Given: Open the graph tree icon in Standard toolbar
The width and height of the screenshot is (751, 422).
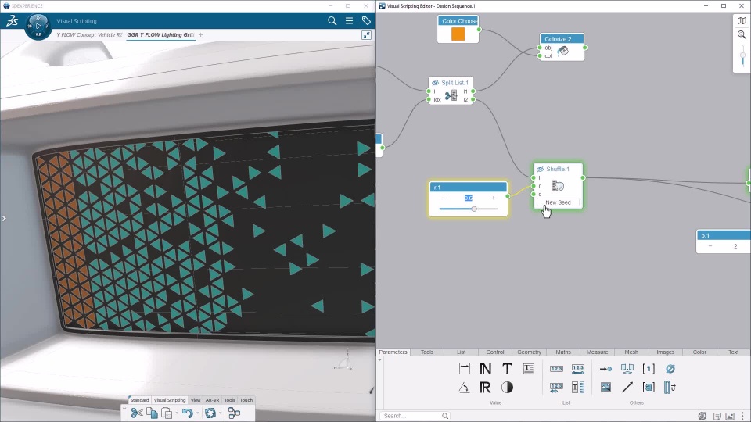Looking at the screenshot, I should click(234, 413).
